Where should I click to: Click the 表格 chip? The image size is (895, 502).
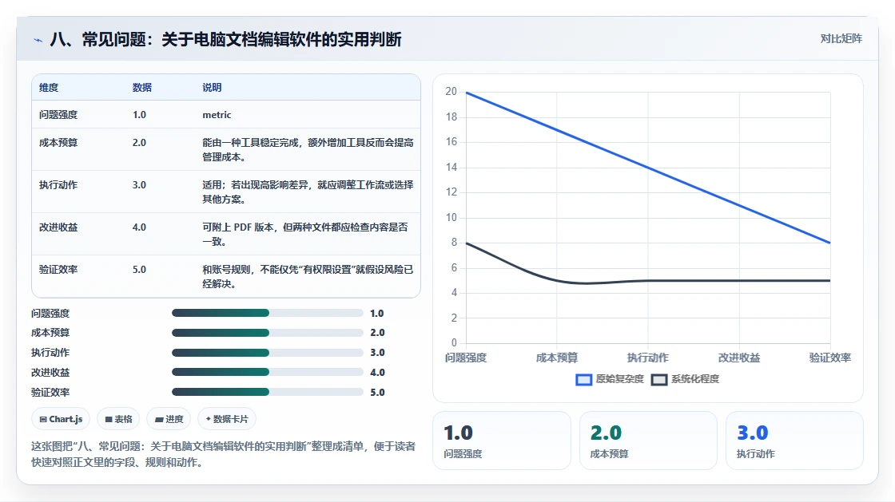[119, 419]
